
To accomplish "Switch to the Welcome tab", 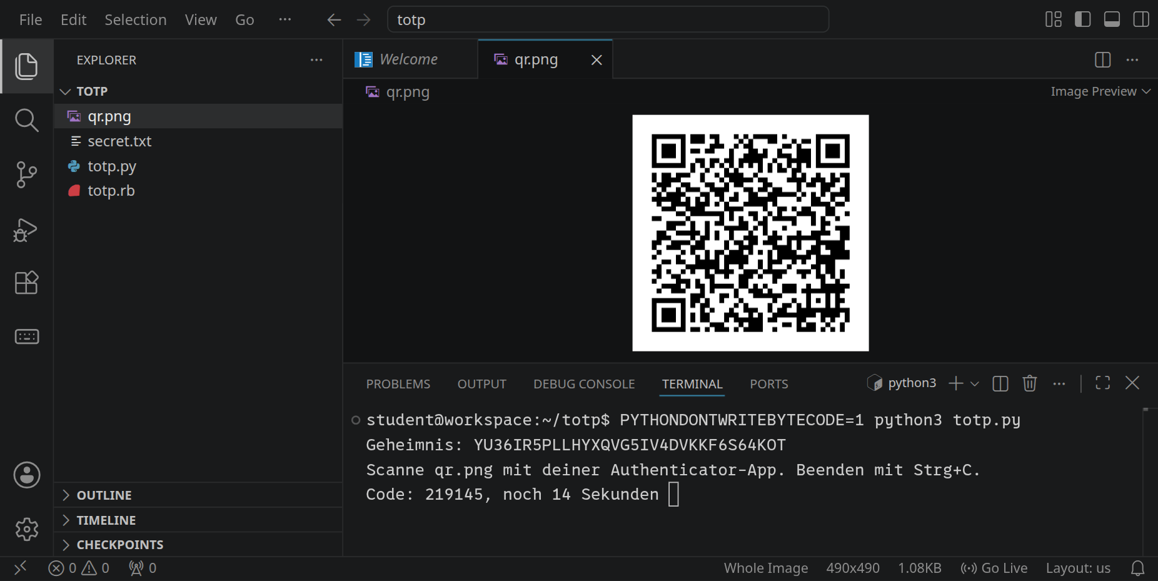I will pos(410,59).
